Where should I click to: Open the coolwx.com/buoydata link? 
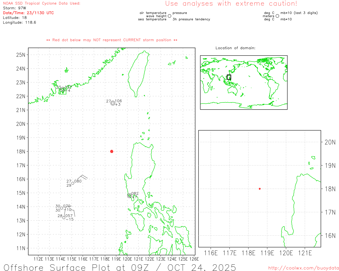point(303,268)
